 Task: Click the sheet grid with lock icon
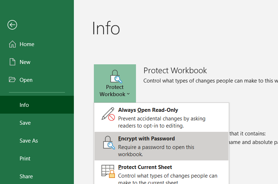tap(108, 171)
